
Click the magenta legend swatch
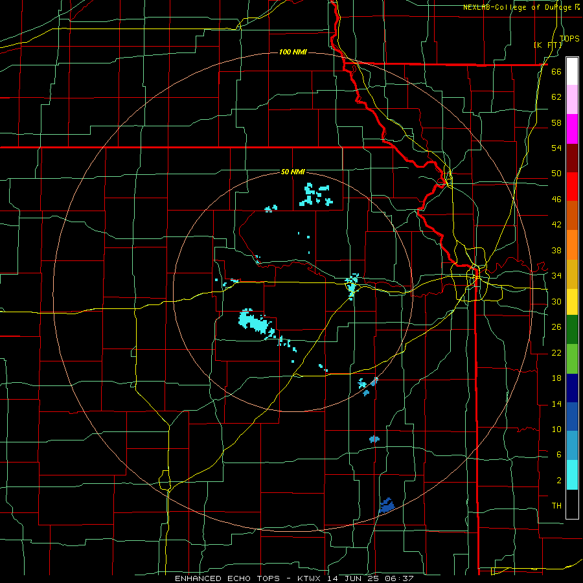(572, 129)
